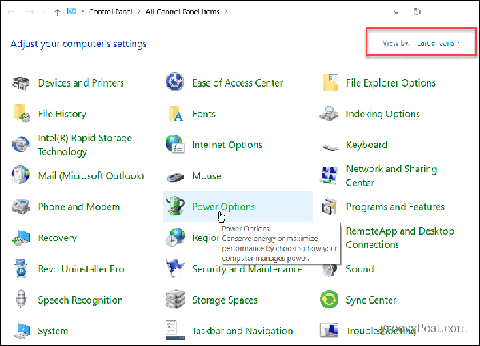Screen dimensions: 480x346
Task: Open the Storage Spaces icon
Action: coord(175,299)
